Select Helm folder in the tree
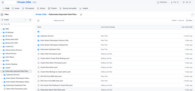The width and height of the screenshot is (195, 91). pyautogui.click(x=7, y=61)
